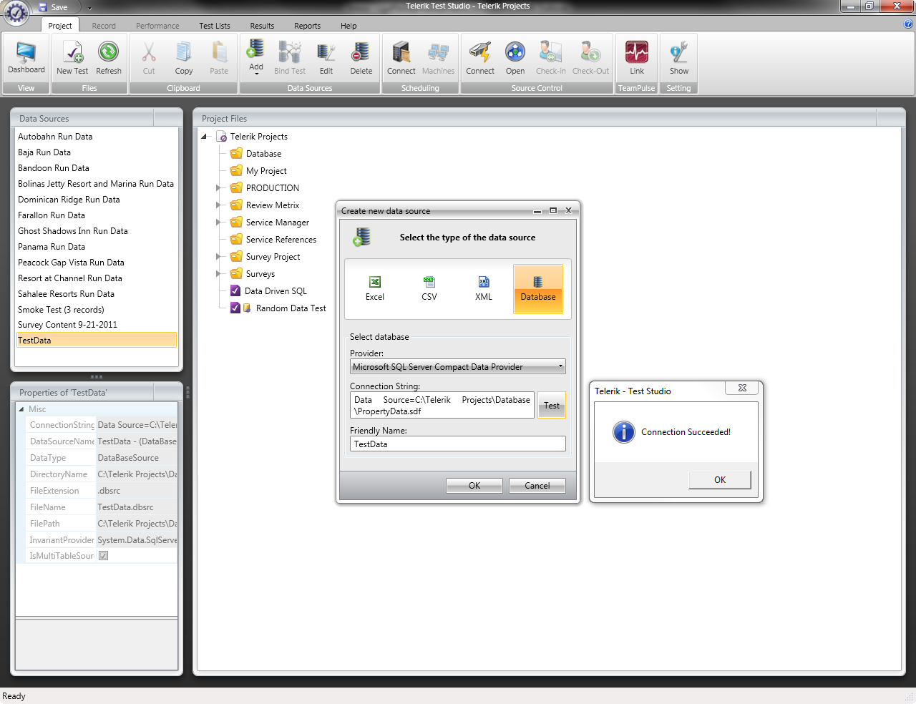Viewport: 916px width, 704px height.
Task: Refresh the project files
Action: click(109, 58)
